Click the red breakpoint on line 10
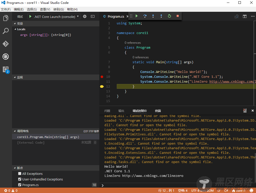Image resolution: width=256 pixels, height=193 pixels. click(102, 77)
